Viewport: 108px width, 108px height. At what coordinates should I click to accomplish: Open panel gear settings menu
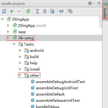[x=91, y=4]
